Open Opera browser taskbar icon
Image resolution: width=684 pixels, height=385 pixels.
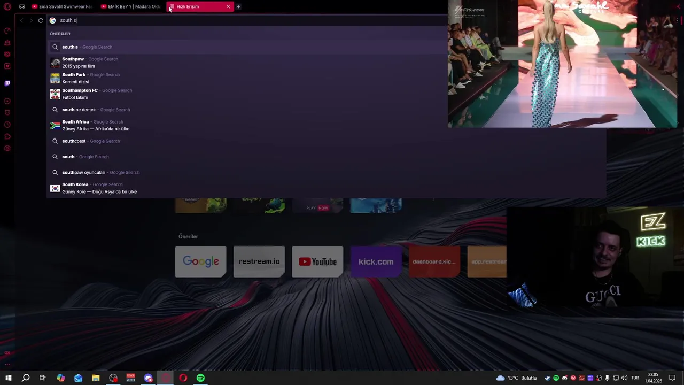[x=183, y=378]
